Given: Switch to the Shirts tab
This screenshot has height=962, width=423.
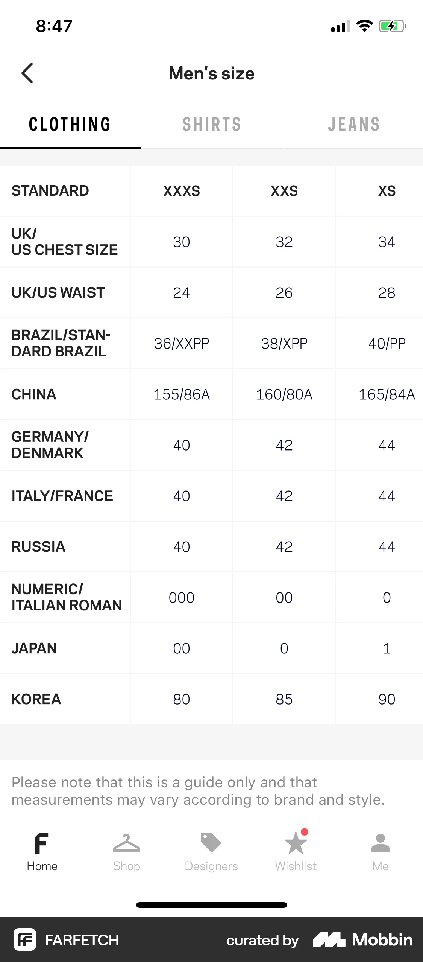Looking at the screenshot, I should [x=212, y=125].
